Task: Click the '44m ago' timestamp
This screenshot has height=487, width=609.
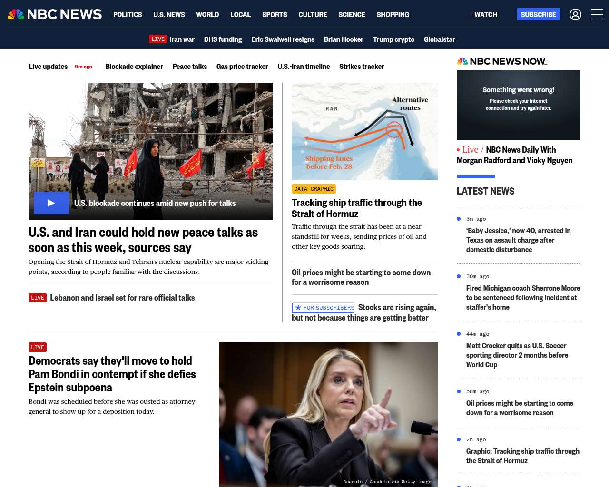Action: click(478, 334)
